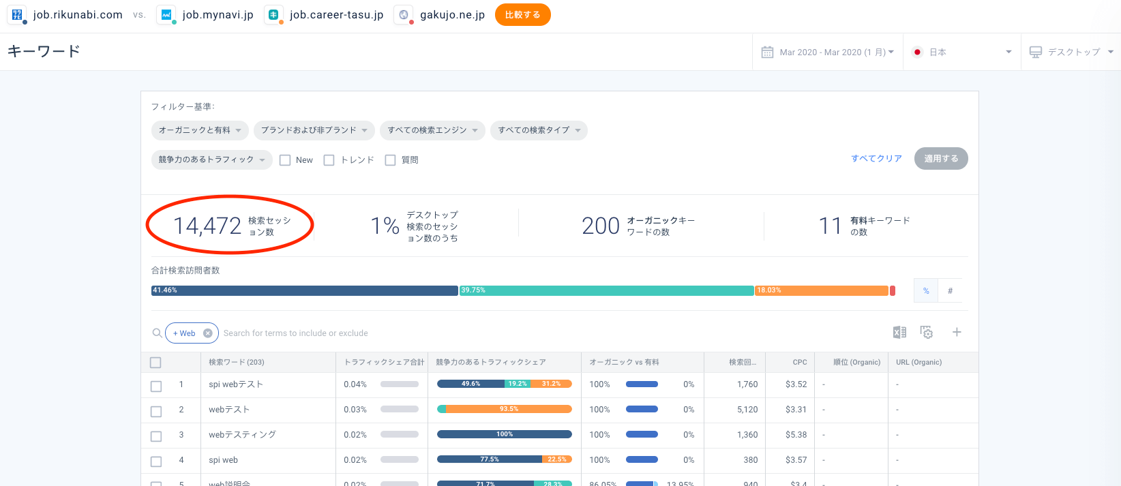1121x486 pixels.
Task: Check the 質問 filter checkbox
Action: click(390, 160)
